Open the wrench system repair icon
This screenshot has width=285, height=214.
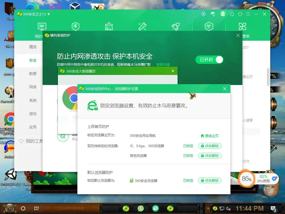[x=142, y=26]
